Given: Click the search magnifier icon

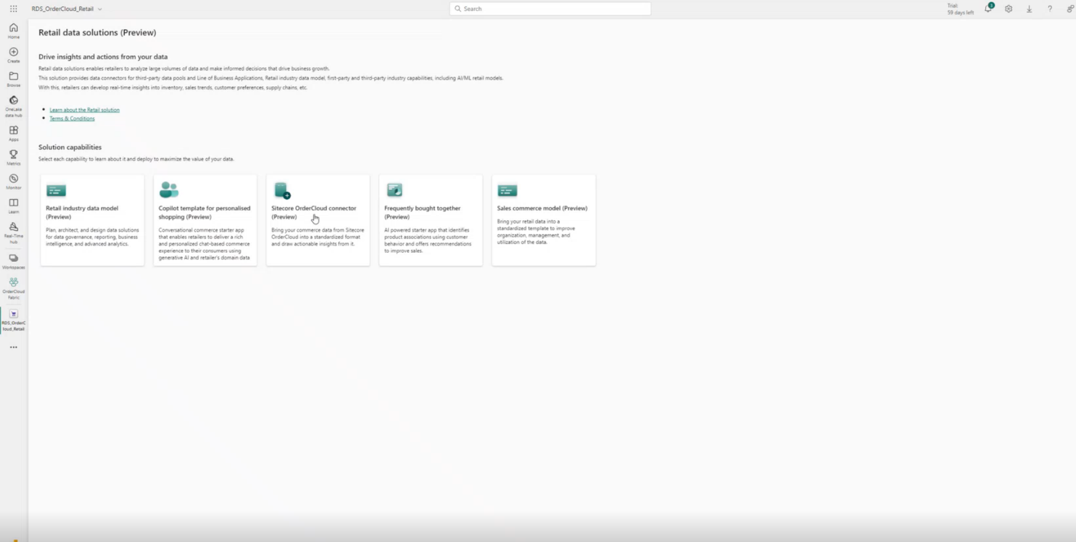Looking at the screenshot, I should point(457,9).
